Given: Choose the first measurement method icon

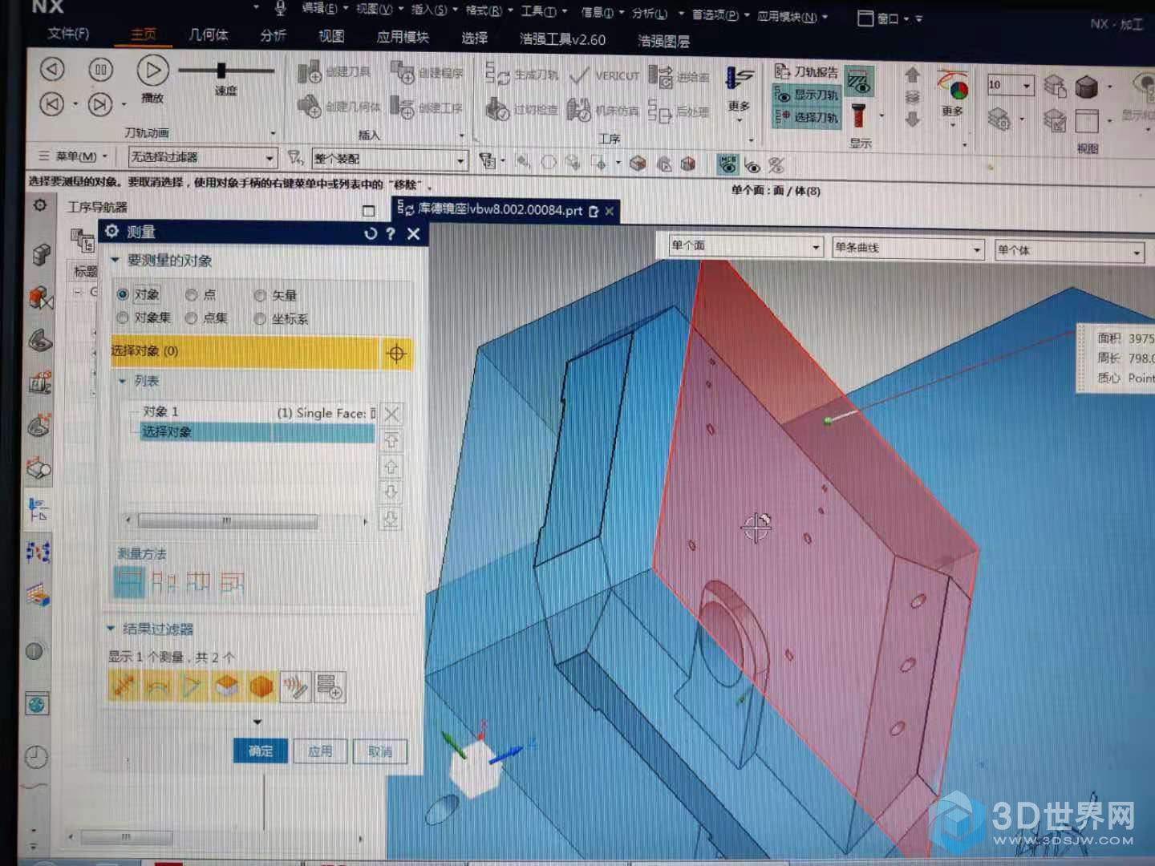Looking at the screenshot, I should [x=129, y=582].
